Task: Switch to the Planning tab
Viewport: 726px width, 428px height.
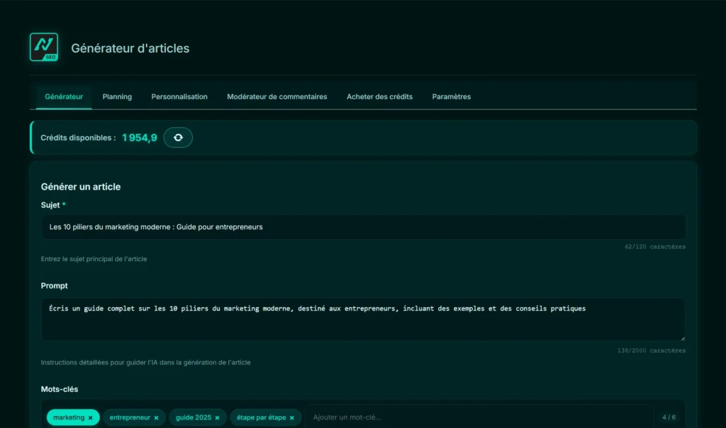Action: click(117, 96)
